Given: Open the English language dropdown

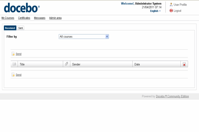Looking at the screenshot, I should click(155, 11).
